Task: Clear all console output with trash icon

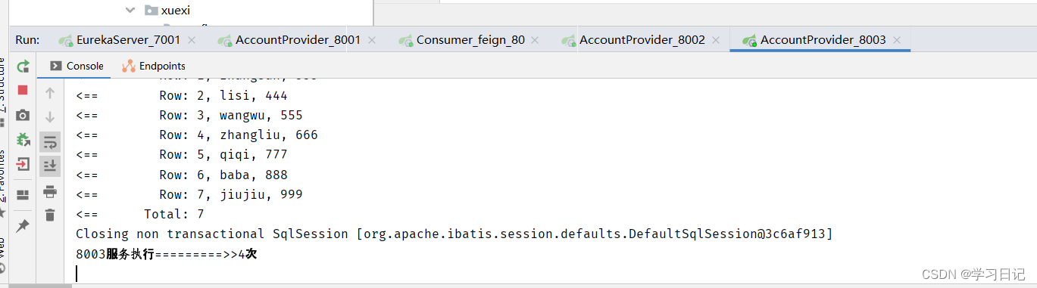Action: 50,215
